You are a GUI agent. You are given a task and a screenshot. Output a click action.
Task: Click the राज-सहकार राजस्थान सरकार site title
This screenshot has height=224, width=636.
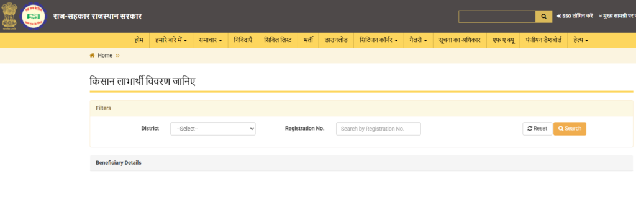coord(98,17)
